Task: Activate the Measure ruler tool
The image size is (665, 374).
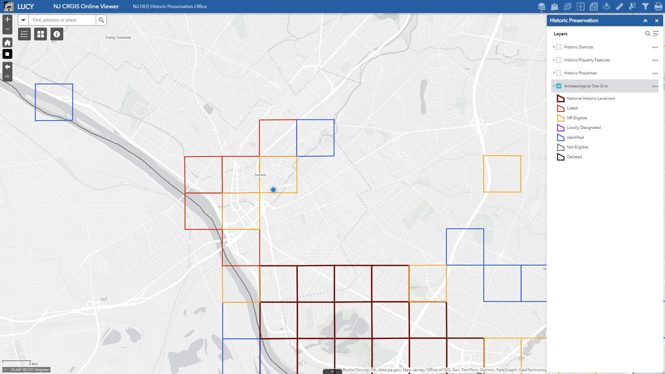Action: tap(620, 6)
